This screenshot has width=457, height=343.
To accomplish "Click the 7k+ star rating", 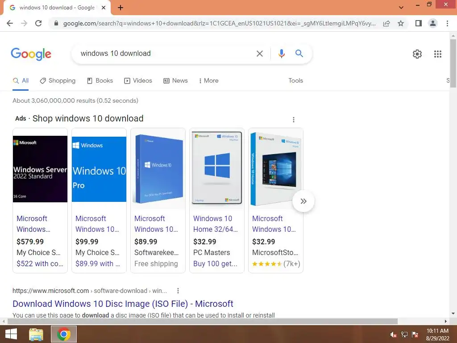I will click(276, 264).
